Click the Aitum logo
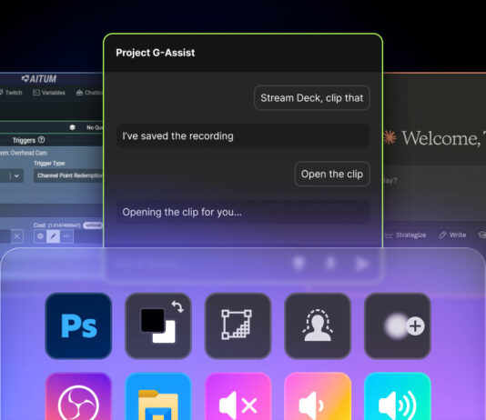This screenshot has height=420, width=486. 39,79
